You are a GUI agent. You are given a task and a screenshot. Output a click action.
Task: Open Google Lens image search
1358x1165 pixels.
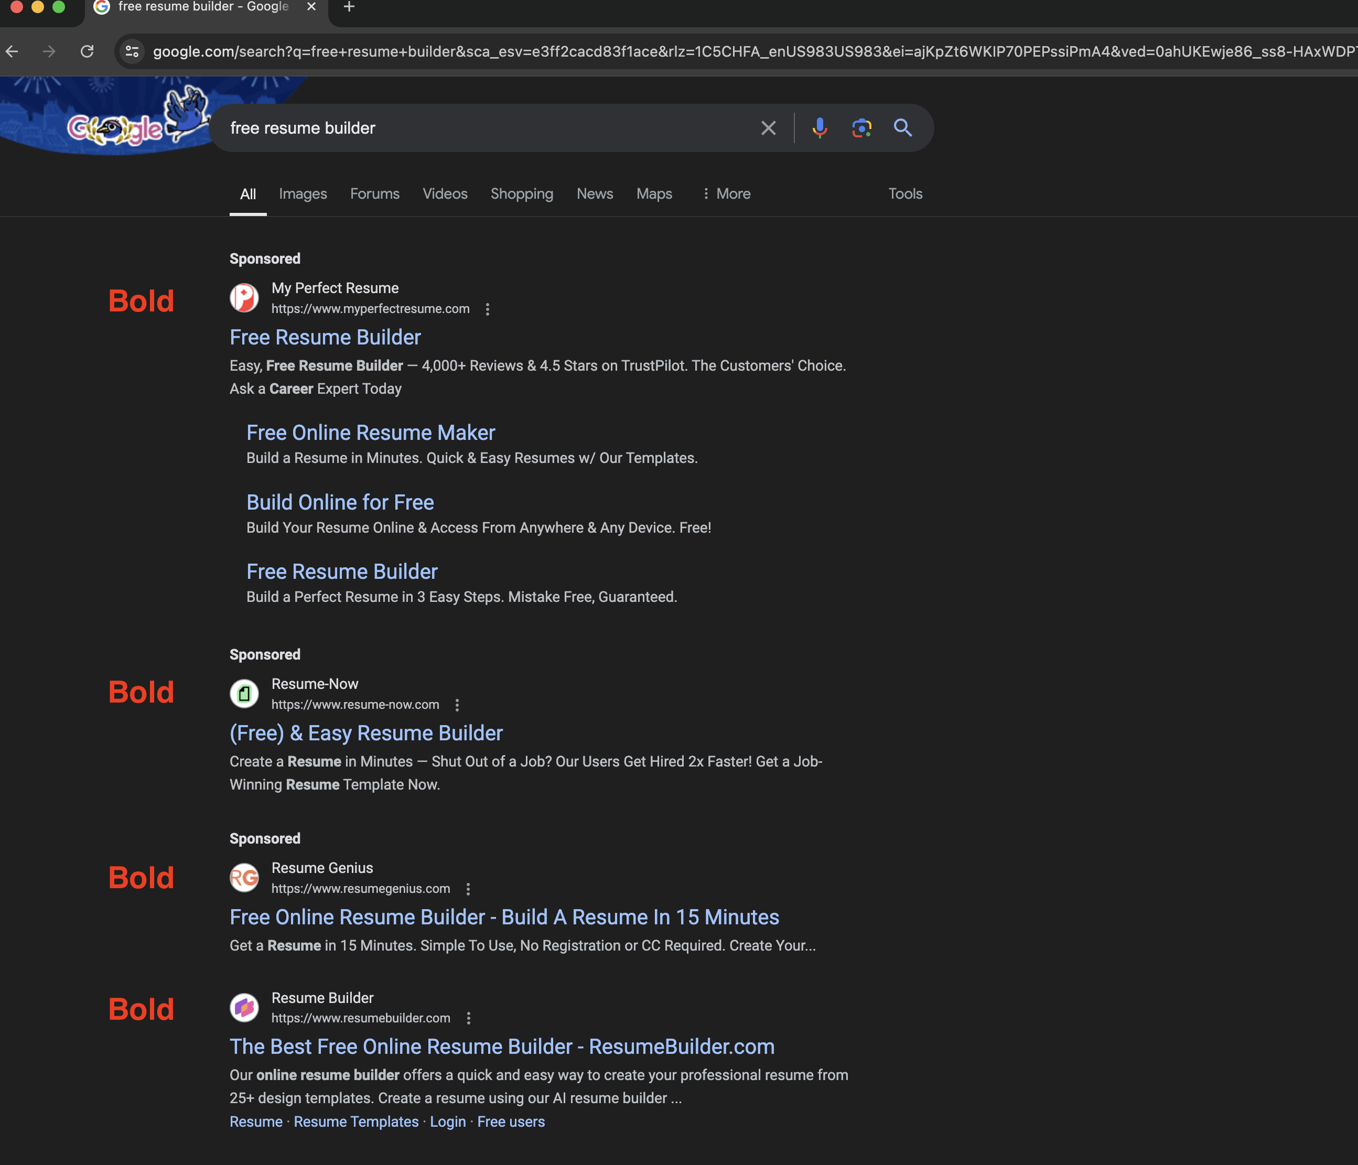pos(861,128)
